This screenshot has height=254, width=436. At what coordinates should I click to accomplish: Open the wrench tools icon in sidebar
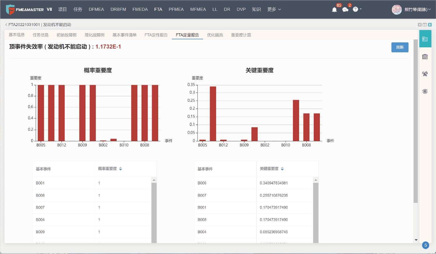425,74
